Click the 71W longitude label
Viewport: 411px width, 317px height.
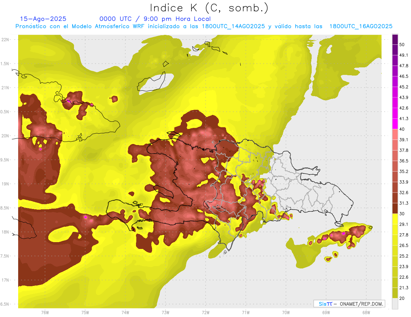(246, 312)
